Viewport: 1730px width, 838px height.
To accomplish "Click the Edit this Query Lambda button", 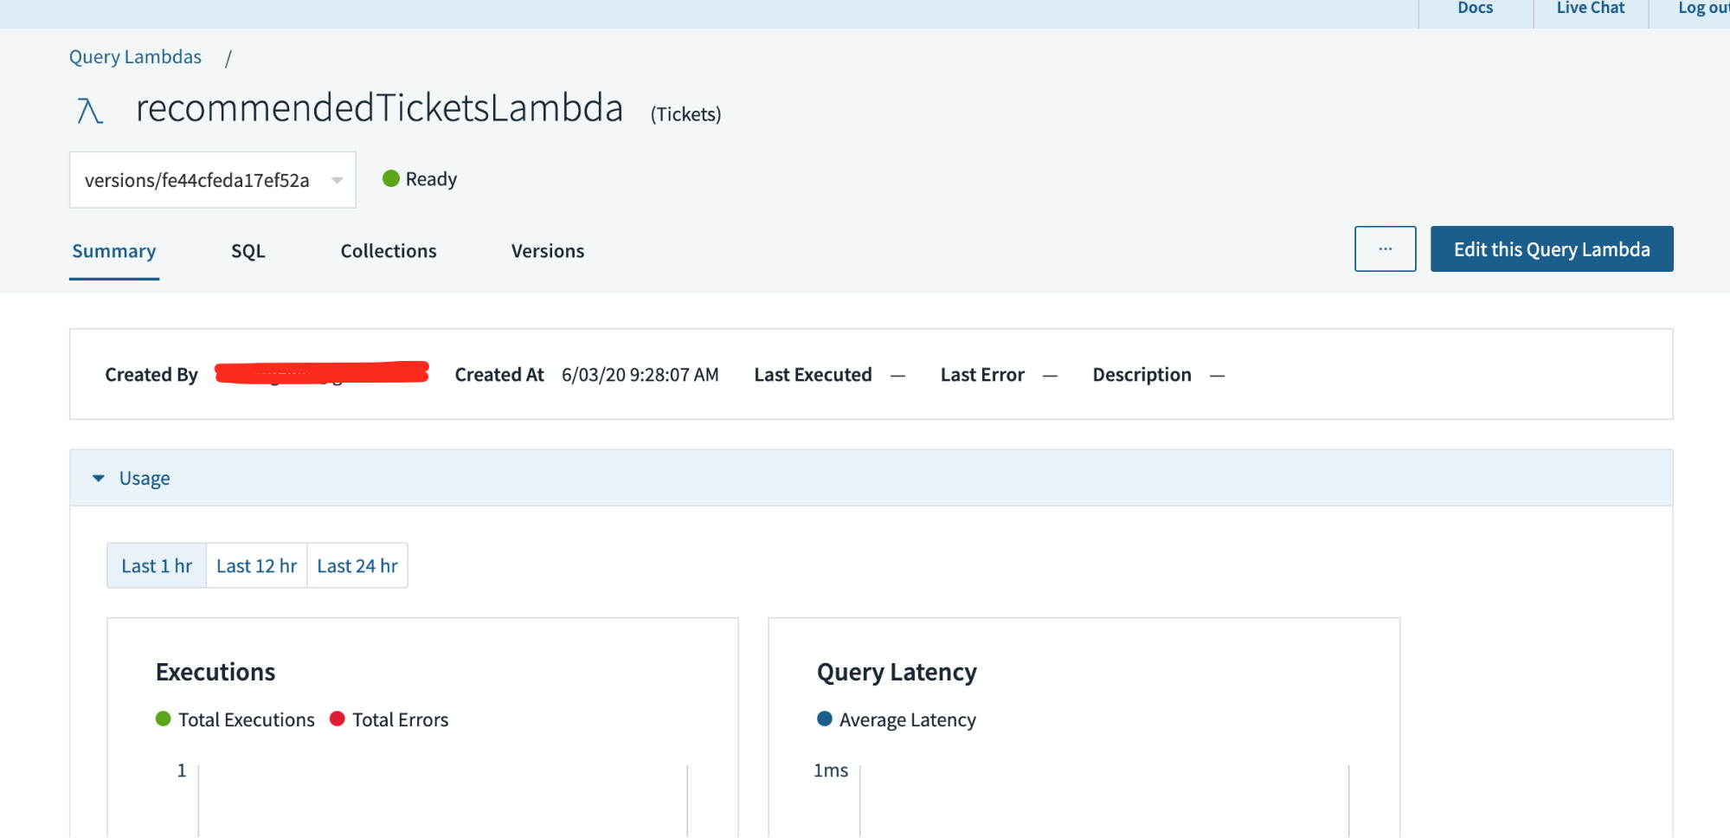I will (1551, 248).
